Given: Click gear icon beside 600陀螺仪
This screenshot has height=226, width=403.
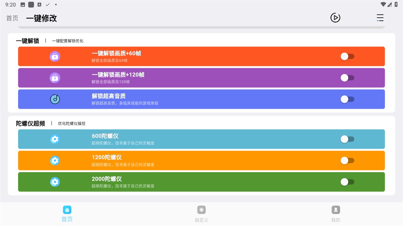Looking at the screenshot, I should tap(55, 139).
